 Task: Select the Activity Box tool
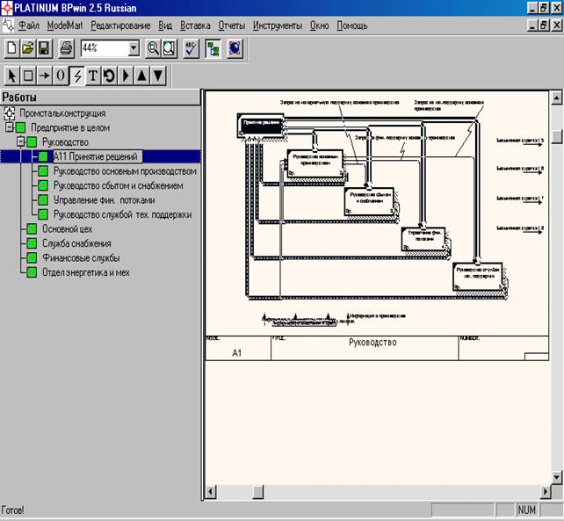[x=28, y=76]
